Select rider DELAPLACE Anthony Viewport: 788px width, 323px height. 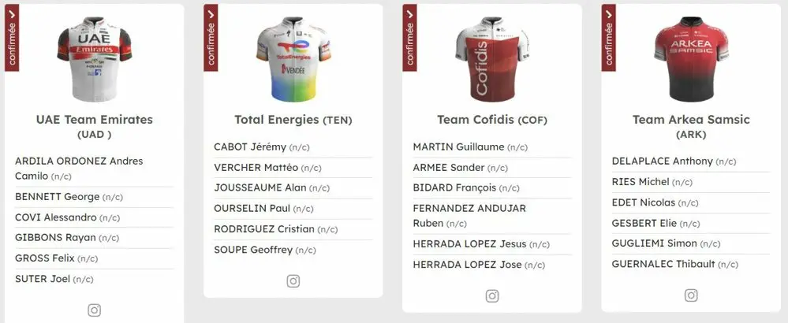662,161
